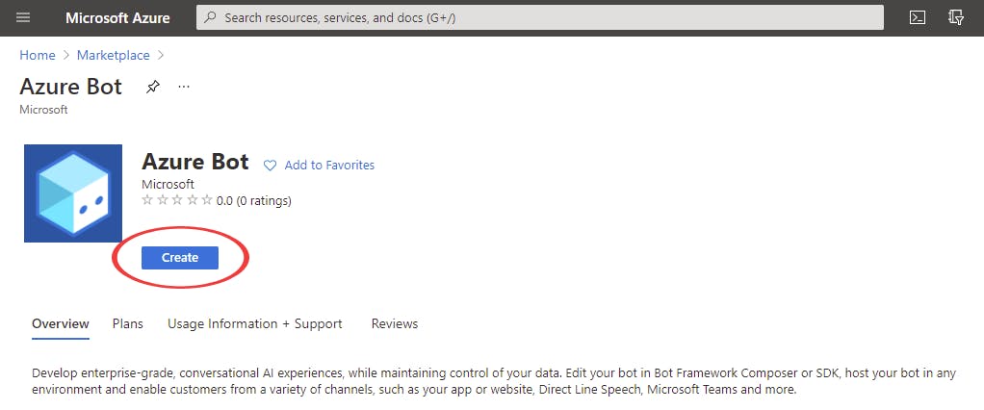Open Usage Information + Support tab
This screenshot has width=984, height=410.
pos(255,324)
